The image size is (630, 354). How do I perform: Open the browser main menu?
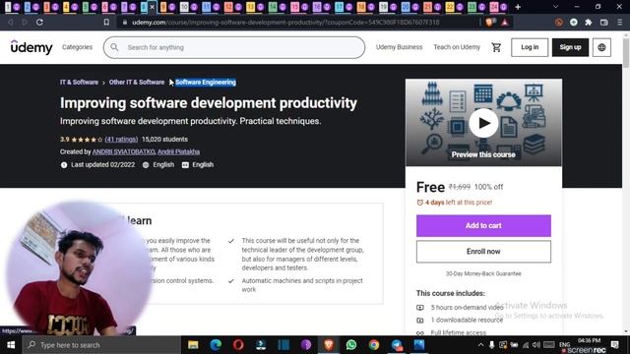[x=619, y=22]
